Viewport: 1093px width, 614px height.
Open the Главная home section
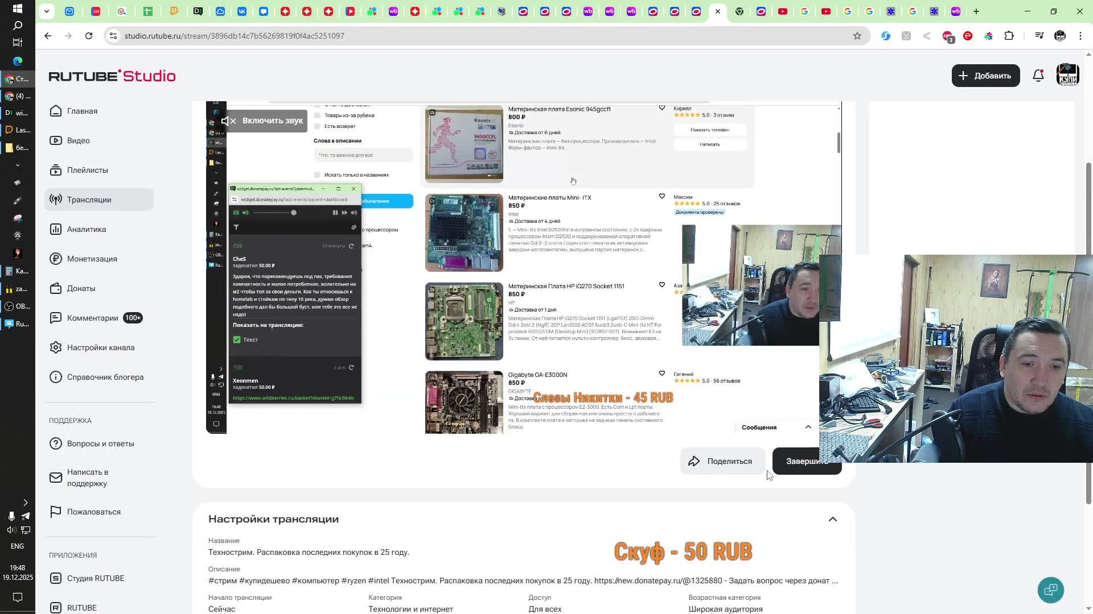[82, 111]
